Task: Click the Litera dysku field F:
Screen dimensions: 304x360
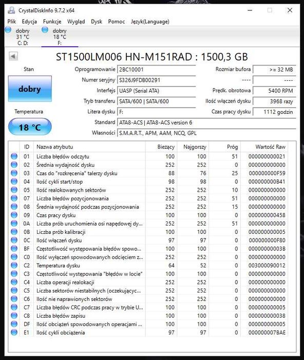Action: pyautogui.click(x=157, y=112)
